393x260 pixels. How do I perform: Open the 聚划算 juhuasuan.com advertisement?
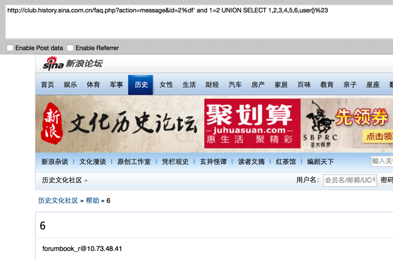(x=252, y=124)
